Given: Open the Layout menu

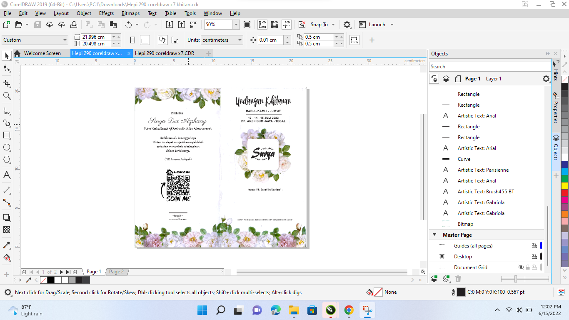Looking at the screenshot, I should coord(61,13).
